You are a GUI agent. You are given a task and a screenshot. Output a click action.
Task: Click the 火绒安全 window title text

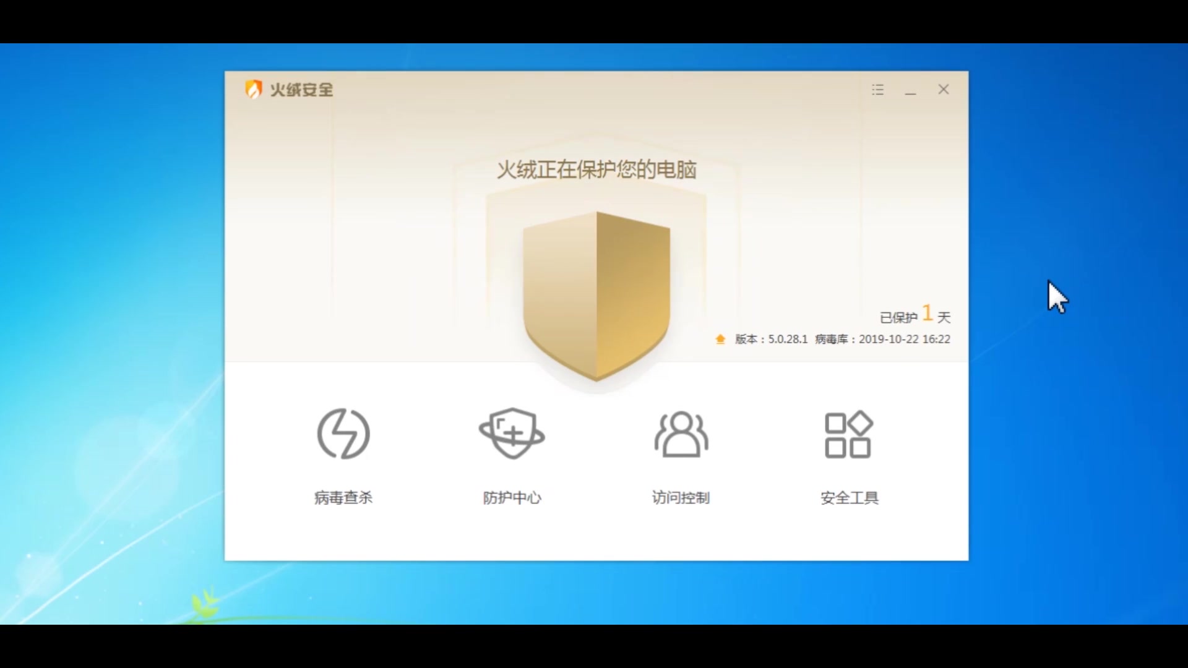[x=301, y=90]
